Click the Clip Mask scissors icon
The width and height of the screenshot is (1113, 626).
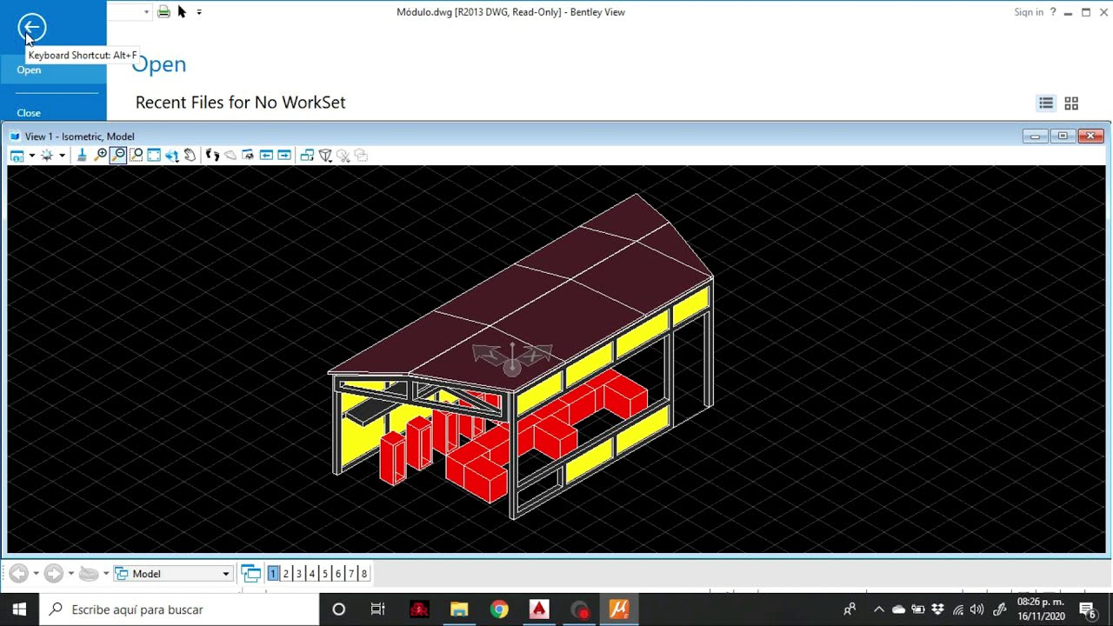click(x=343, y=156)
